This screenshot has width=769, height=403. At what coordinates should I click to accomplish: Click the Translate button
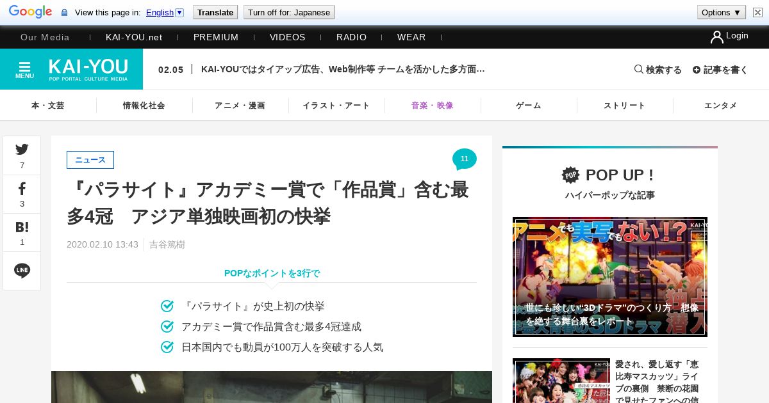[x=215, y=12]
